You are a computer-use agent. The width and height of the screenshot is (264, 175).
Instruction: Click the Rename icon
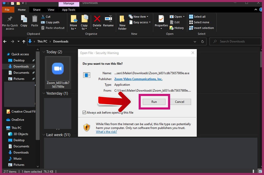point(108,19)
